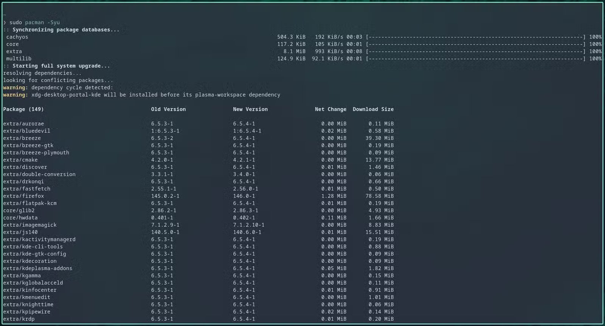Click the core/hwdata package name
The height and width of the screenshot is (326, 605).
[20, 218]
